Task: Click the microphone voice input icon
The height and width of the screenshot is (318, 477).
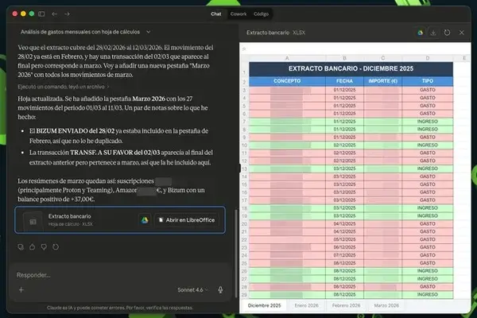Action: click(220, 290)
